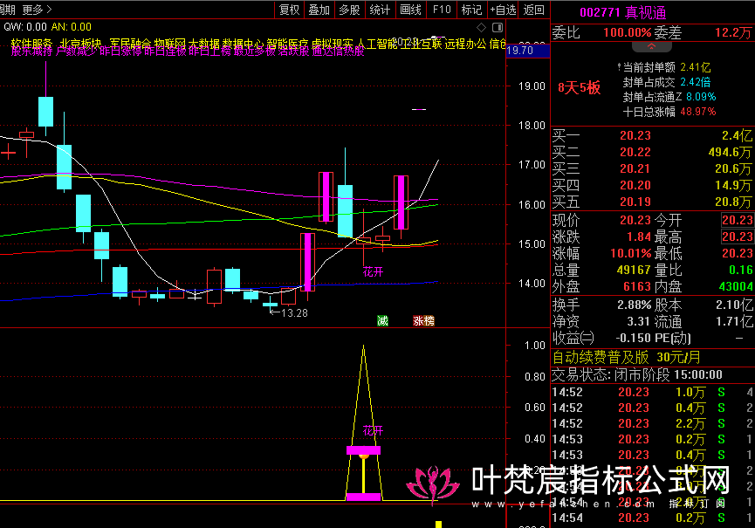Open the F10 company info
755x528 pixels.
442,10
